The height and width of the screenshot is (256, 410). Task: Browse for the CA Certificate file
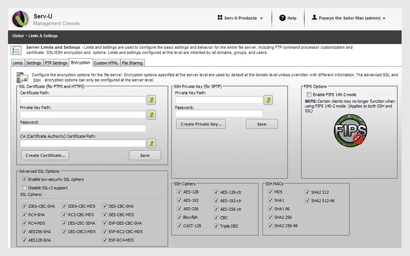point(151,143)
